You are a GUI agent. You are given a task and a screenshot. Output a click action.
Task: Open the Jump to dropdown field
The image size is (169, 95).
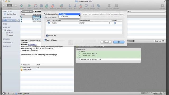pos(148,11)
